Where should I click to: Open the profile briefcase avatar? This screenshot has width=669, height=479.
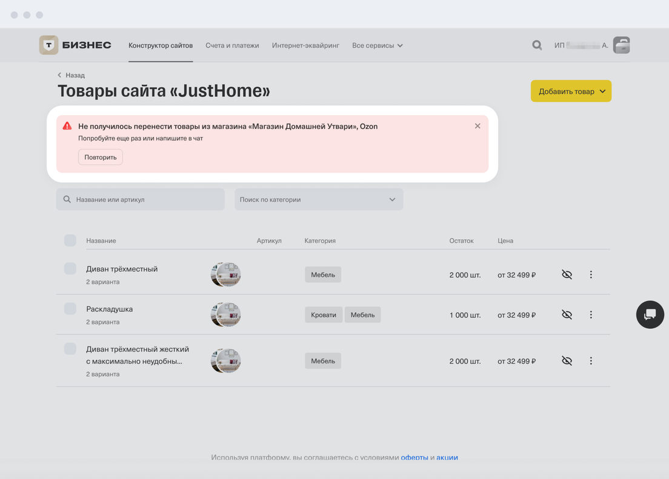621,45
